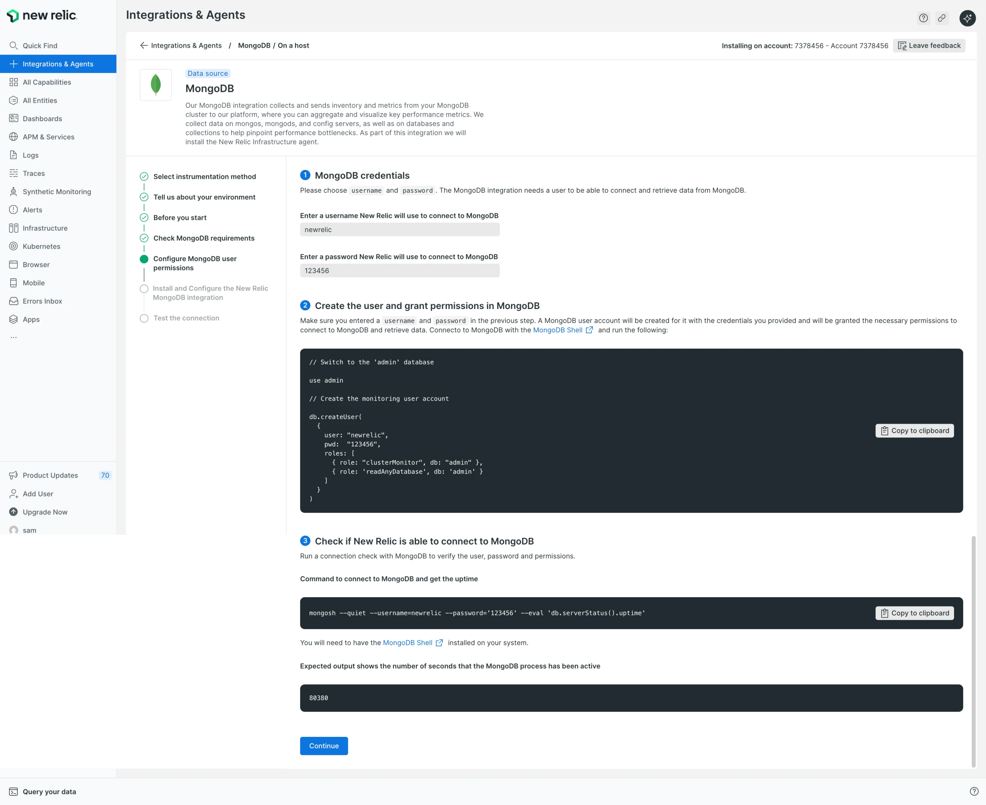The width and height of the screenshot is (986, 805).
Task: Click the Product Updates megaphone icon
Action: tap(13, 475)
